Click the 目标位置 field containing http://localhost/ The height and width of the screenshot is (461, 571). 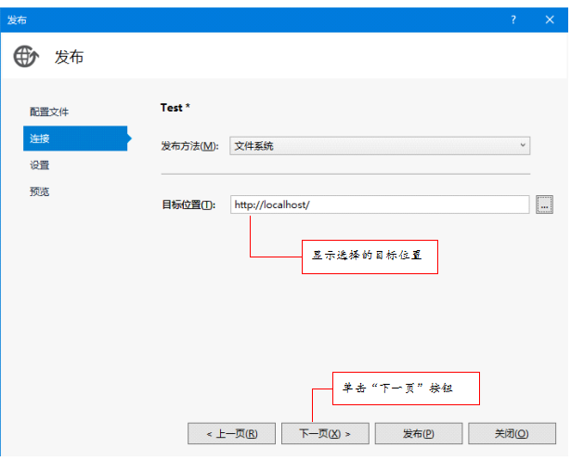[379, 204]
